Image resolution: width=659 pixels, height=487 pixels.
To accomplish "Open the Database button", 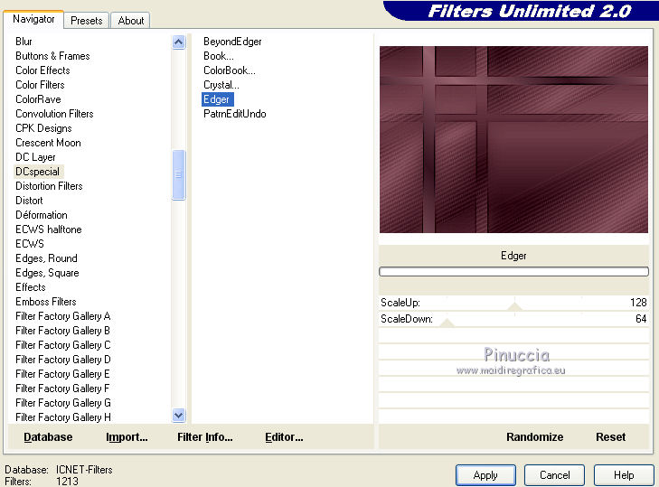I will coord(48,437).
